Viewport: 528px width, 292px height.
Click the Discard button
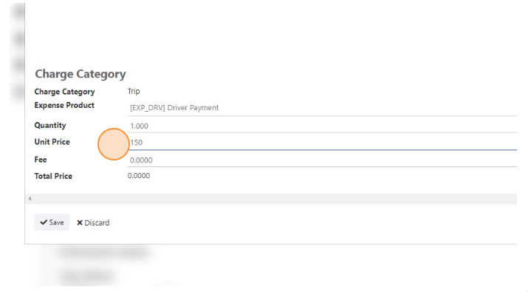tap(93, 223)
